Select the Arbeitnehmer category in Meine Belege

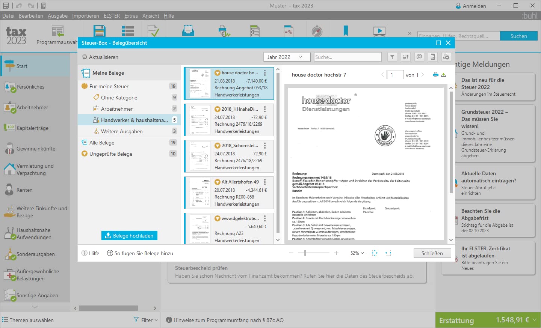[x=129, y=109]
